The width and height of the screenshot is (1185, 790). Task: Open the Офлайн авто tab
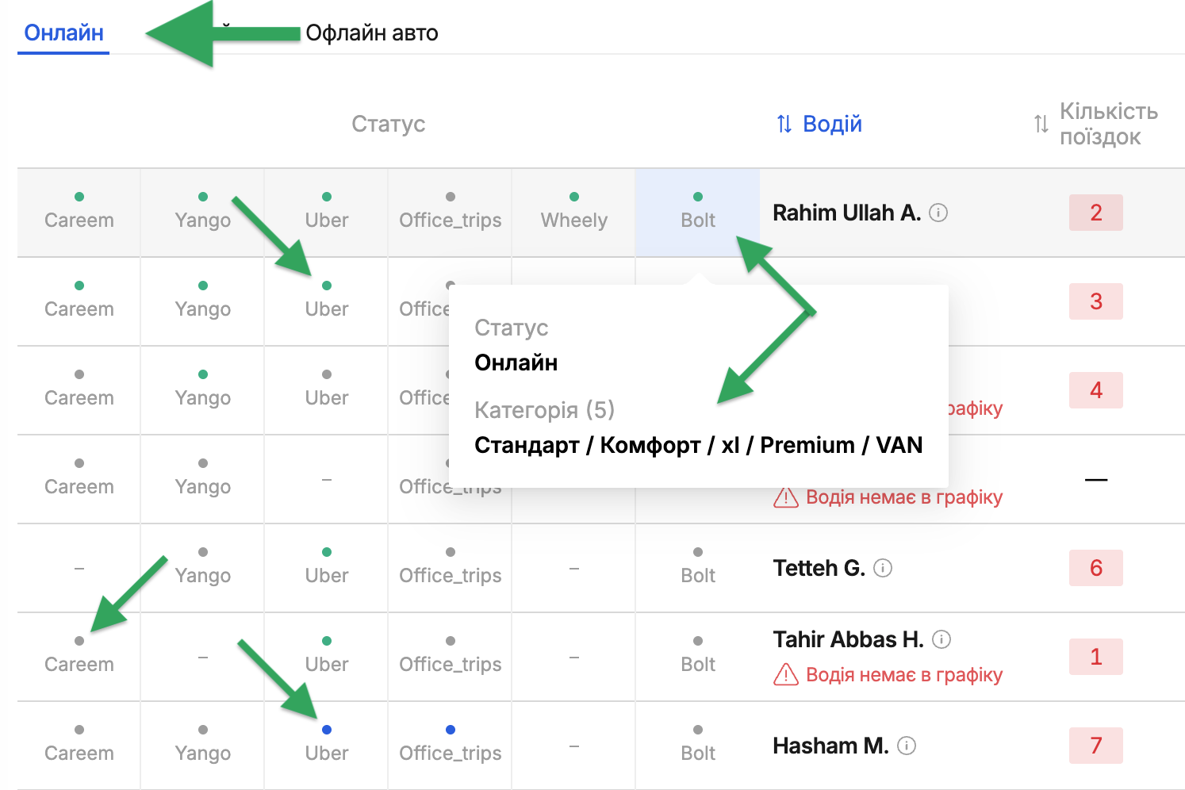pos(371,33)
